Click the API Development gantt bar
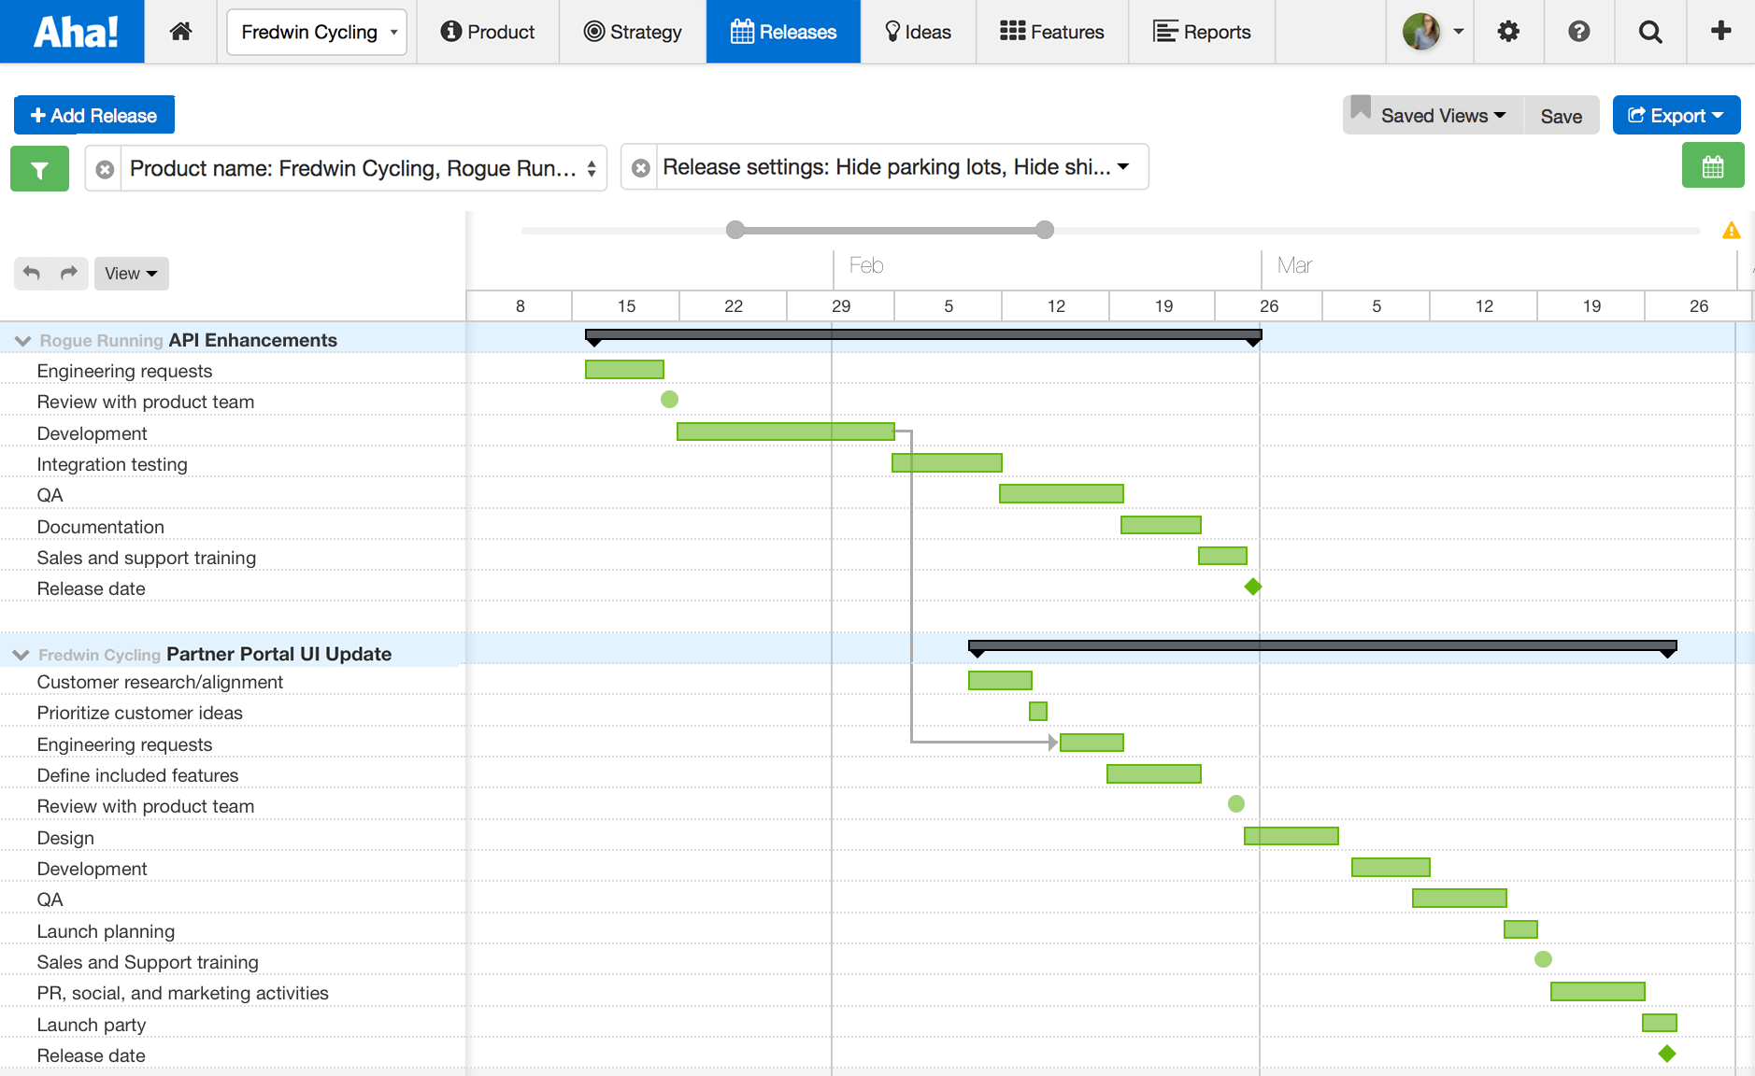This screenshot has height=1076, width=1755. pos(786,432)
